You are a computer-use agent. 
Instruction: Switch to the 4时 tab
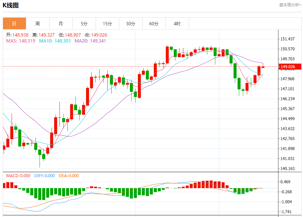(177, 24)
